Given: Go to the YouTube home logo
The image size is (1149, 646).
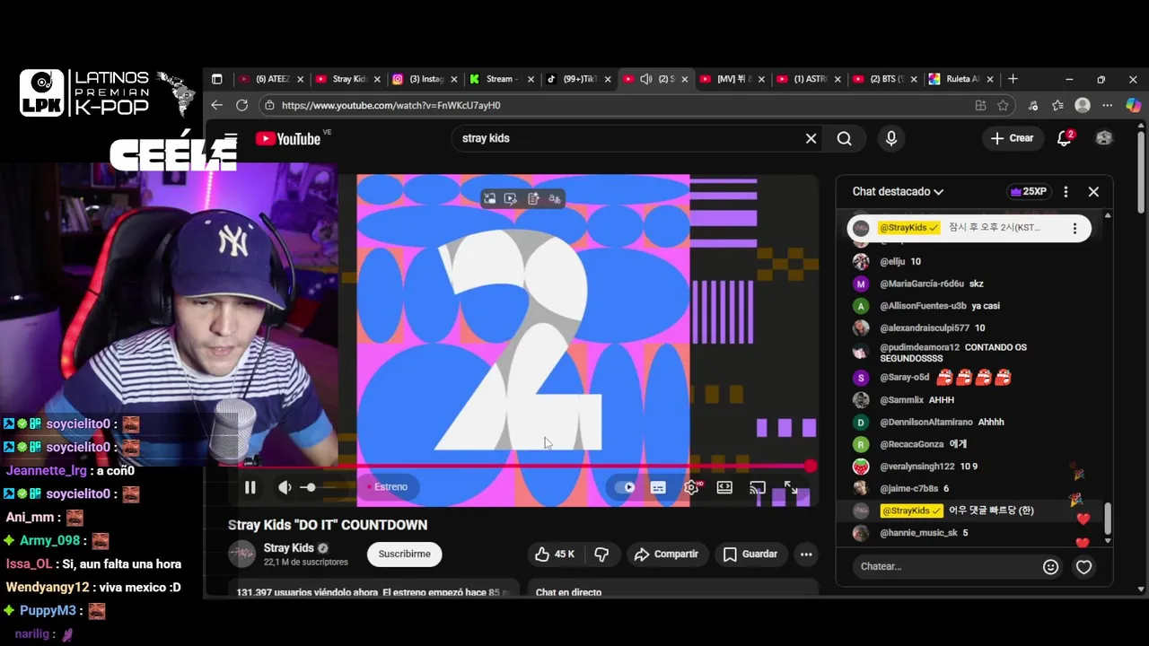Looking at the screenshot, I should tap(287, 139).
